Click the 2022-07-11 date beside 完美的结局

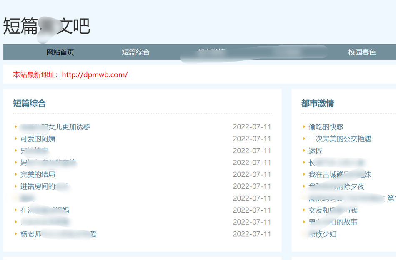[x=252, y=174]
